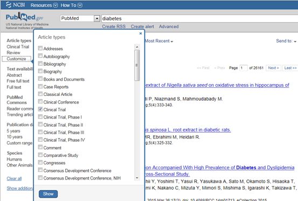Check the Clinical Trial, Phase IV checkbox

pos(40,140)
